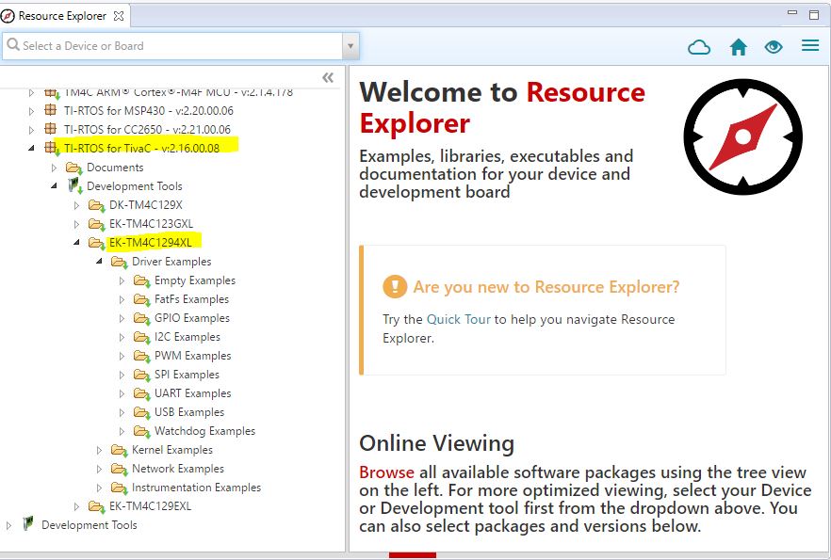Viewport: 831px width, 560px height.
Task: Go to Resource Explorer home icon
Action: point(739,47)
